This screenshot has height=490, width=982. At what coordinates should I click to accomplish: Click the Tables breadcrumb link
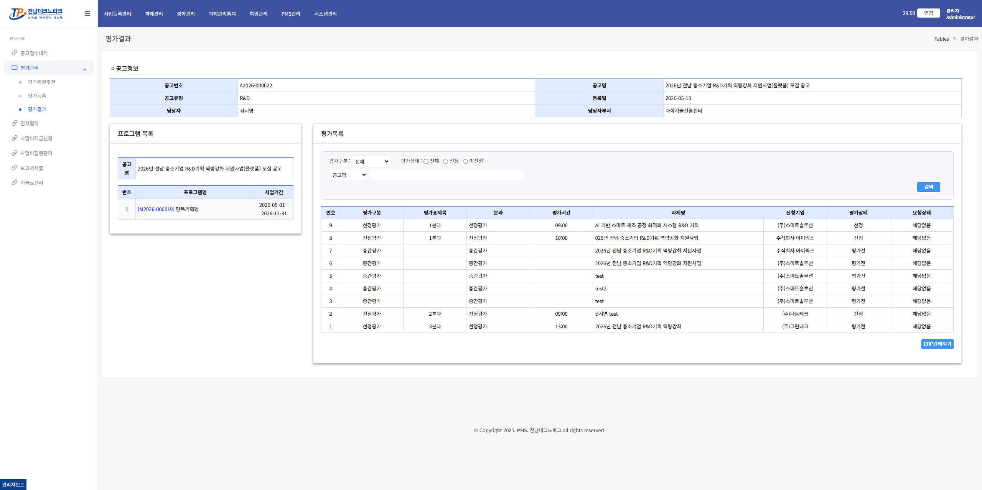click(941, 39)
